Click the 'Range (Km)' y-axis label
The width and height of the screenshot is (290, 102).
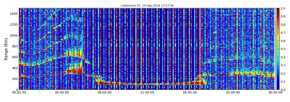(6, 49)
